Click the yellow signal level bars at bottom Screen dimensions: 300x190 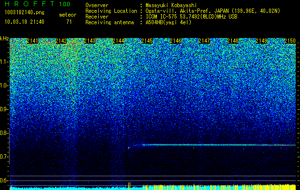tap(219, 187)
